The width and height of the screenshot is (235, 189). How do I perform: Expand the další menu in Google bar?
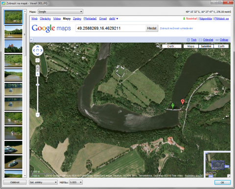pos(114,19)
